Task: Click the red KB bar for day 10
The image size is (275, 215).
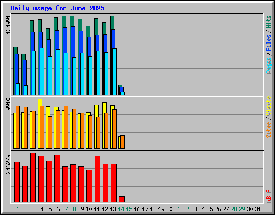Action: pyautogui.click(x=90, y=186)
